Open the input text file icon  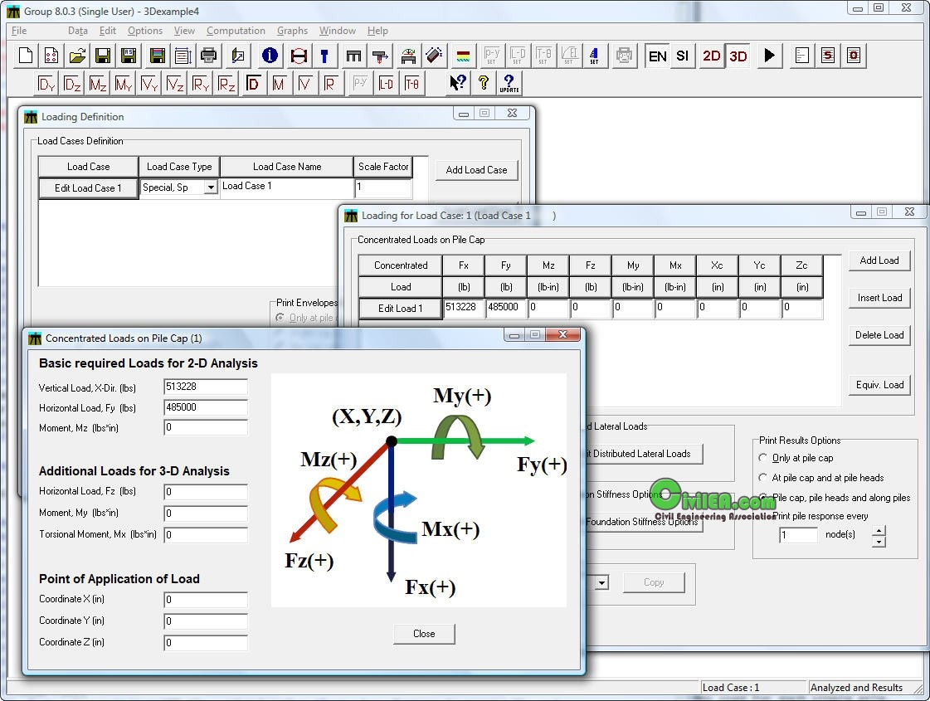coord(802,56)
